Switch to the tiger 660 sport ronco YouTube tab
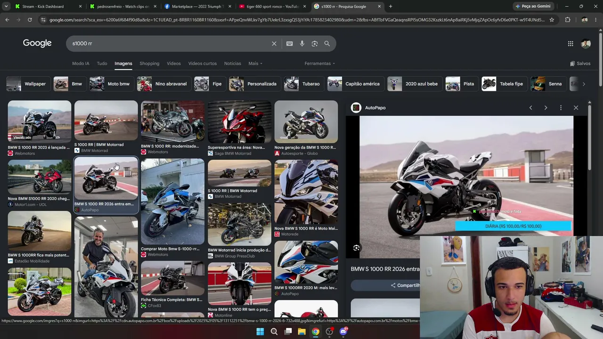 point(273,7)
